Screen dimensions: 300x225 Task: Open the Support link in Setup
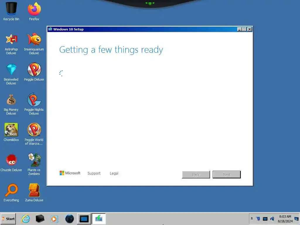(x=94, y=173)
